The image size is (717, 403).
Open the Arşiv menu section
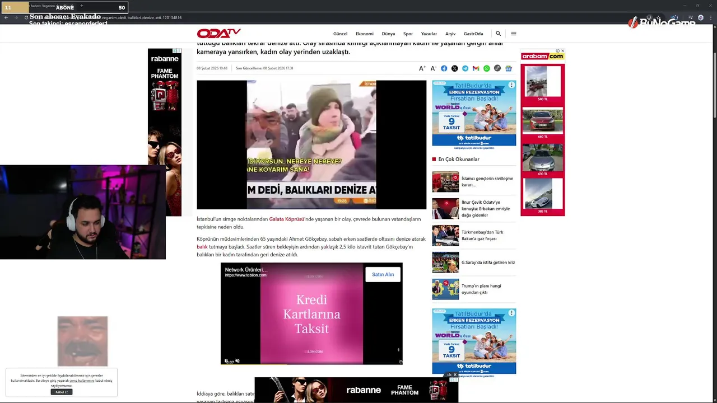450,34
